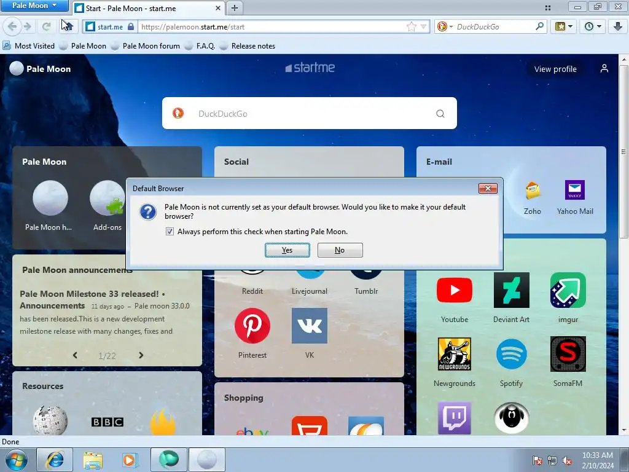Click View profile link
The width and height of the screenshot is (629, 472).
click(555, 69)
